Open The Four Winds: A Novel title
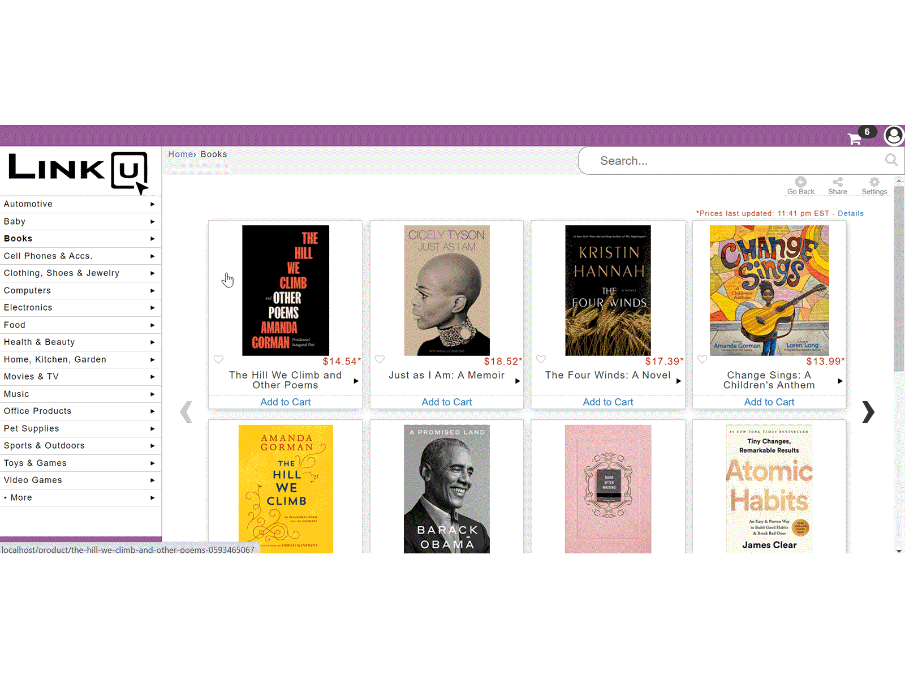This screenshot has height=679, width=905. pyautogui.click(x=608, y=375)
